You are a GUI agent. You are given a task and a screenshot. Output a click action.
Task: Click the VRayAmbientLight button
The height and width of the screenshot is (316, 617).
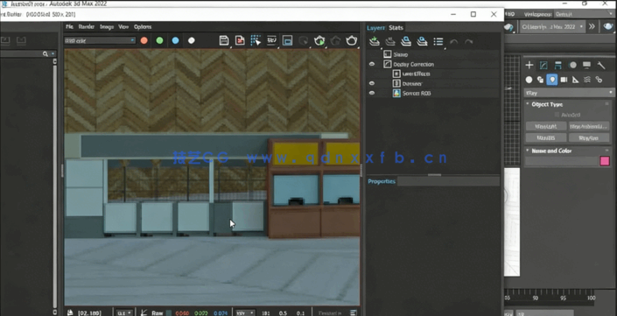coord(589,126)
